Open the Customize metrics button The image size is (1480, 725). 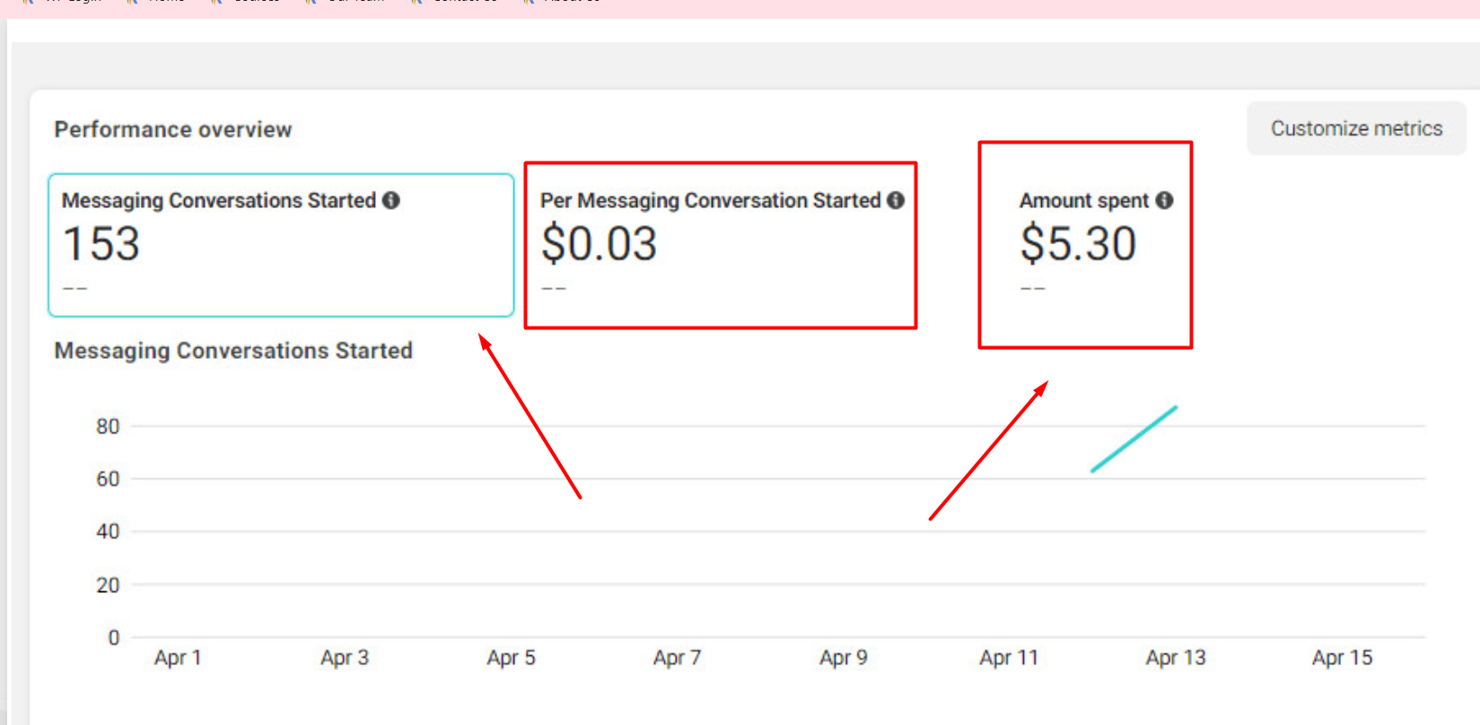pos(1355,128)
